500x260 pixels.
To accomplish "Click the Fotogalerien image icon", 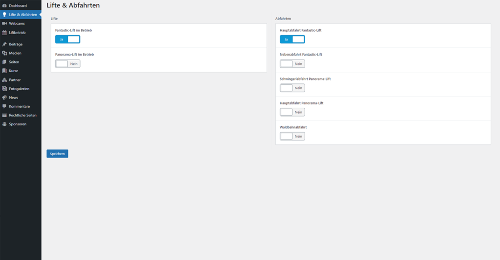I will pyautogui.click(x=4, y=89).
